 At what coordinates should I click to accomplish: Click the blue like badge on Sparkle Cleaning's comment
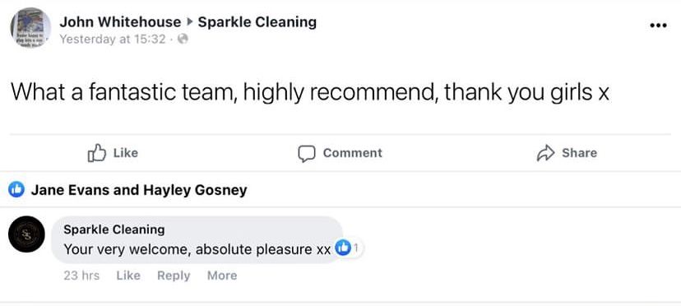tap(343, 248)
